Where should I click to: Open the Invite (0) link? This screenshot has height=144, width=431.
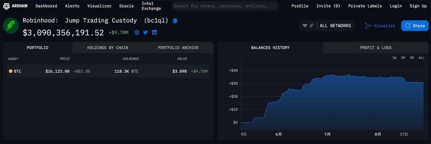(x=328, y=6)
